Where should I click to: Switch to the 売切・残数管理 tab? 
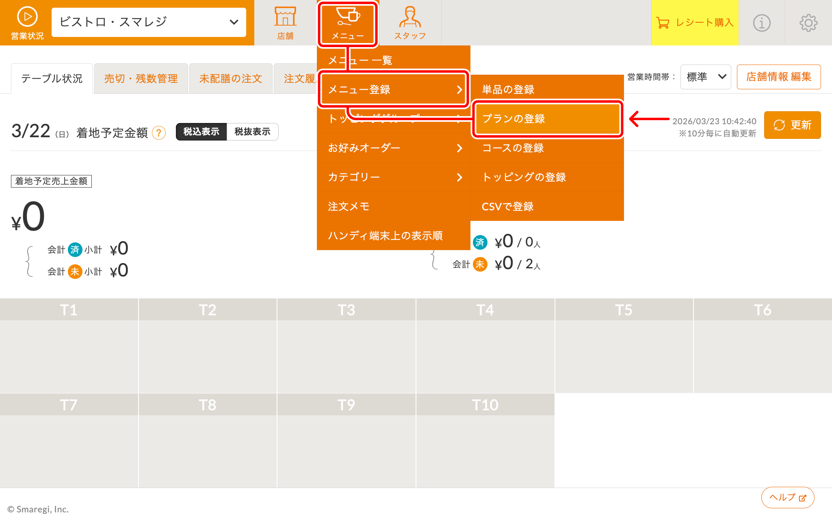[x=141, y=78]
